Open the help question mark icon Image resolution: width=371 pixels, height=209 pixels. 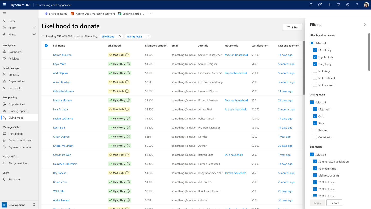357,5
